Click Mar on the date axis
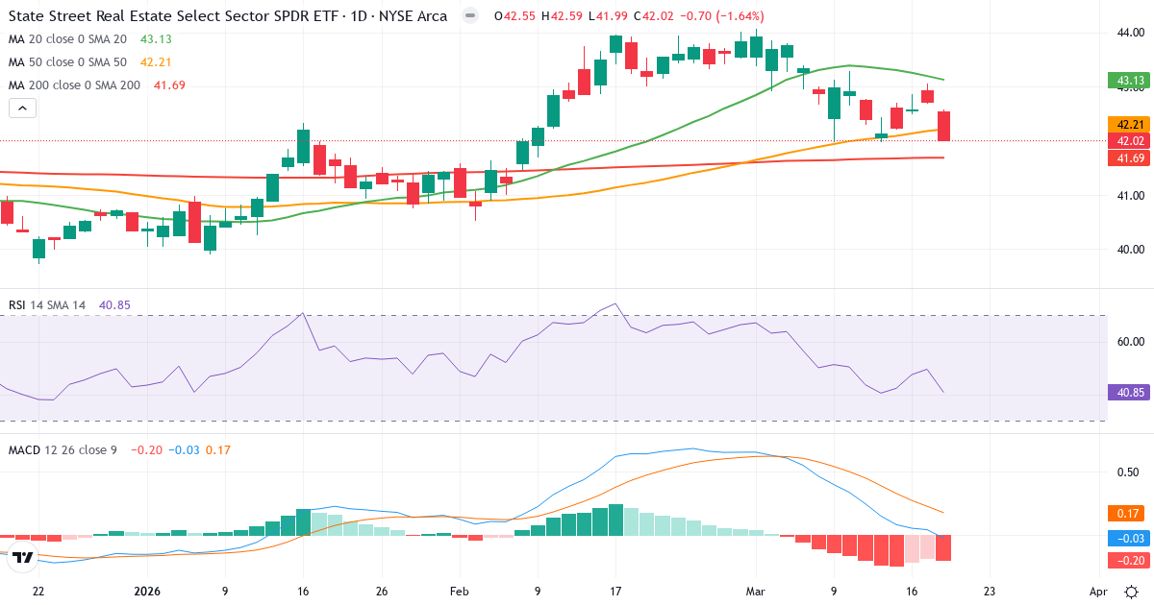The width and height of the screenshot is (1154, 605). (x=758, y=593)
